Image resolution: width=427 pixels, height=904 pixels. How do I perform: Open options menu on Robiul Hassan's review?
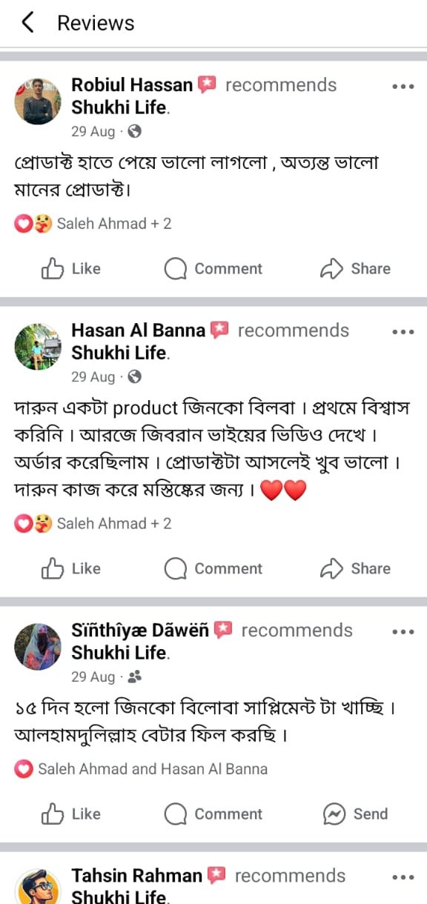[x=403, y=86]
